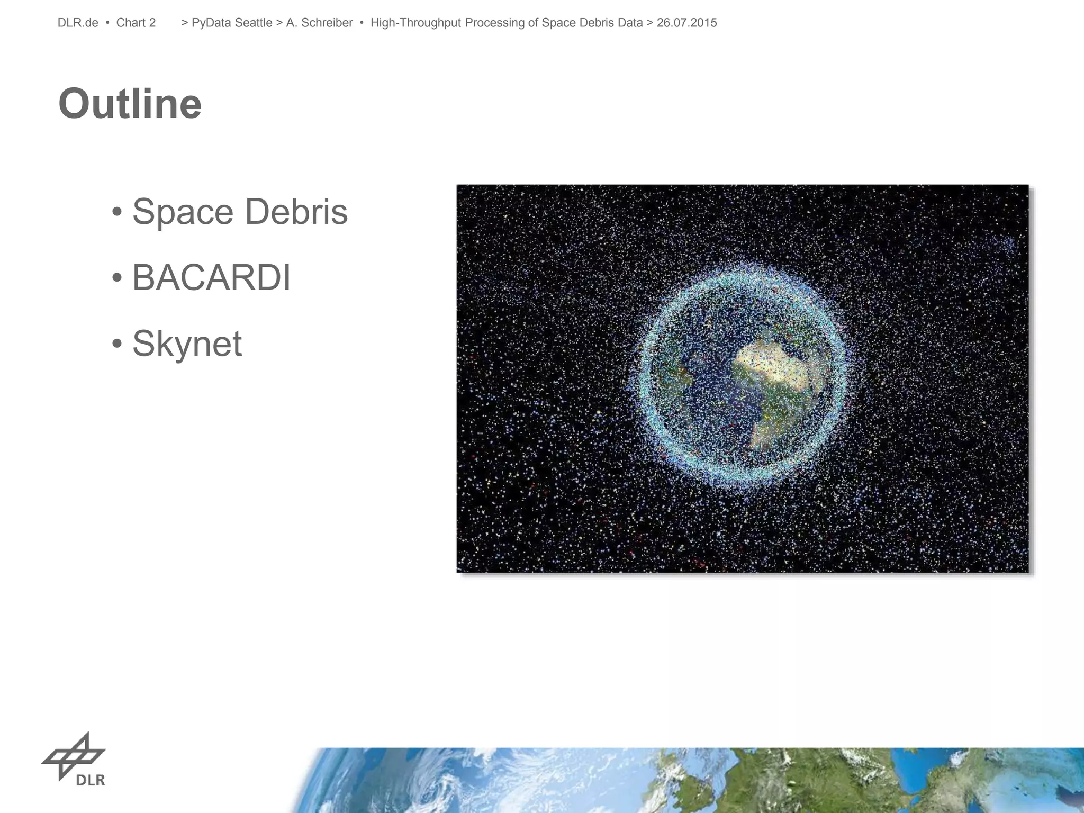Click the DLR.de header text

pos(78,23)
